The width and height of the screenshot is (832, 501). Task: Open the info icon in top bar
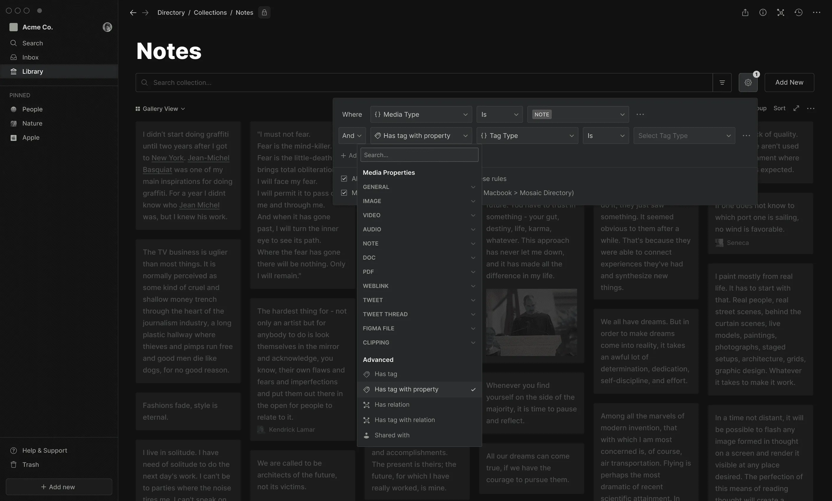click(x=763, y=12)
